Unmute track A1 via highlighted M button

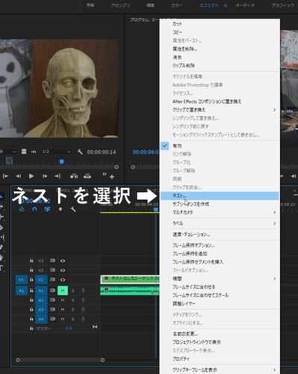point(63,290)
